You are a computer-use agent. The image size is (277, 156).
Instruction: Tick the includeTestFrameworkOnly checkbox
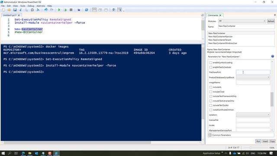(211, 96)
